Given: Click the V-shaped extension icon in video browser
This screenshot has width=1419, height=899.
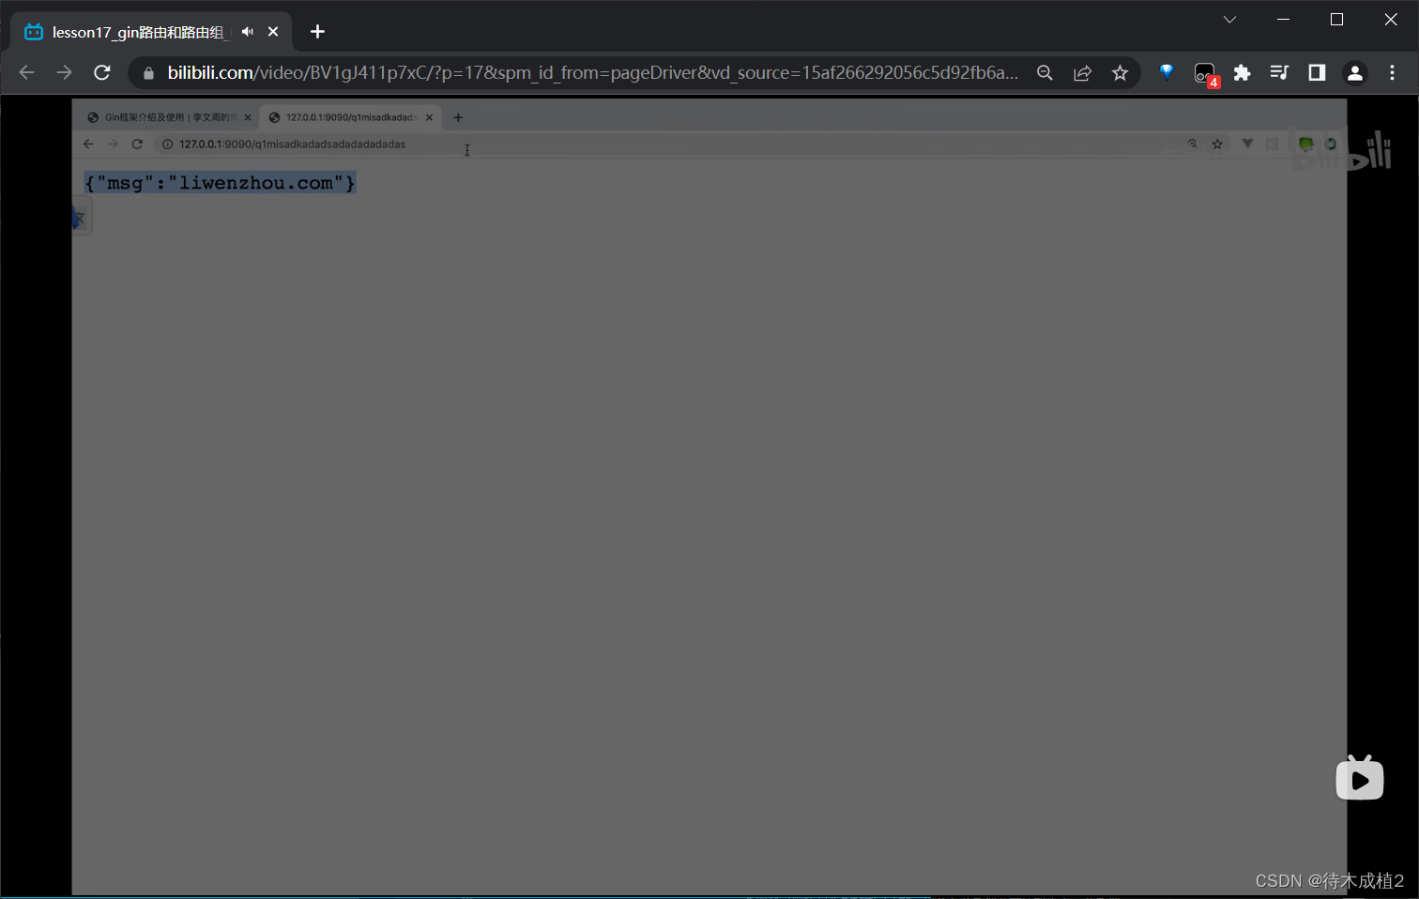Looking at the screenshot, I should pyautogui.click(x=1247, y=144).
